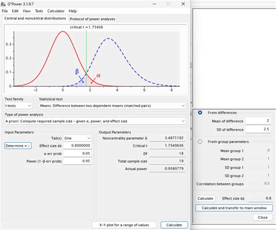Click the main window Calculate button
276x230 pixels.
[174, 225]
